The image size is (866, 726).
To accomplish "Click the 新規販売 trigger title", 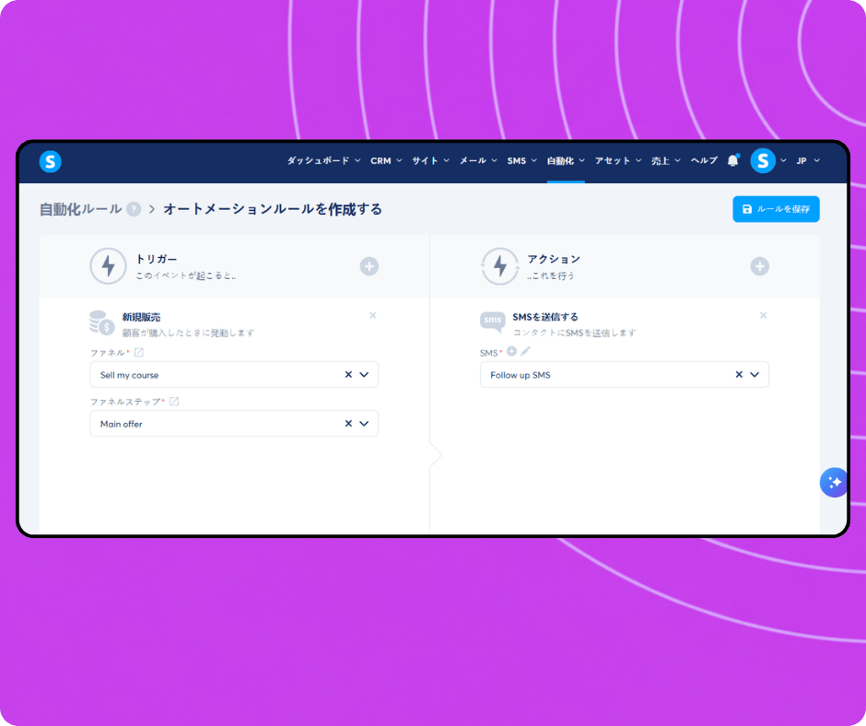I will (x=141, y=317).
